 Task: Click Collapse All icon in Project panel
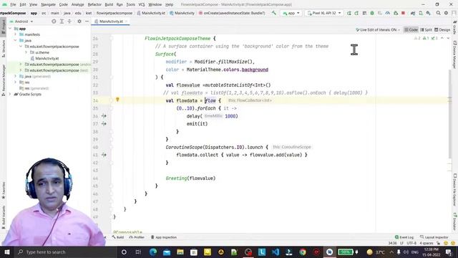[69, 21]
